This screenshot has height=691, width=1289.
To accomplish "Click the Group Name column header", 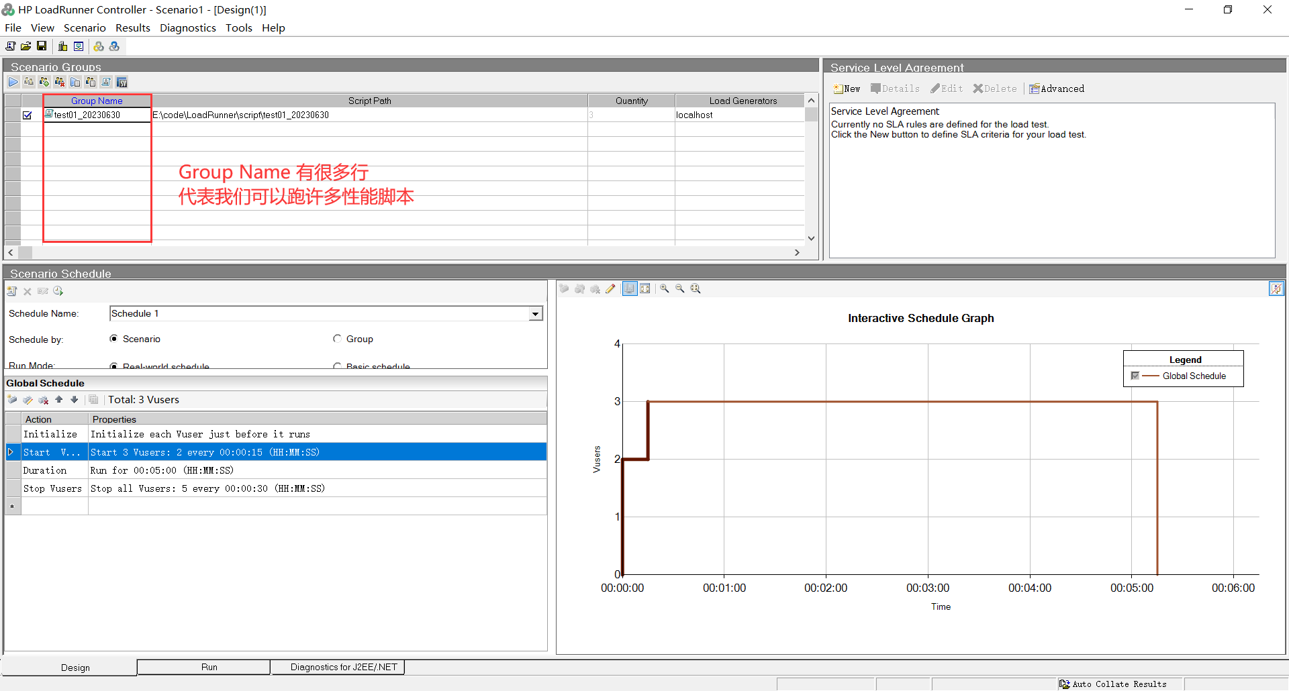I will (x=97, y=101).
